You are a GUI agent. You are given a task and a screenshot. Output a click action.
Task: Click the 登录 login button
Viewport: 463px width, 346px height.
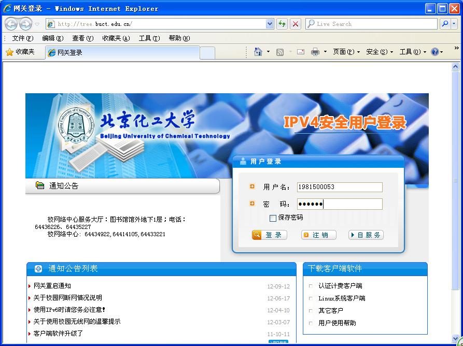[269, 235]
